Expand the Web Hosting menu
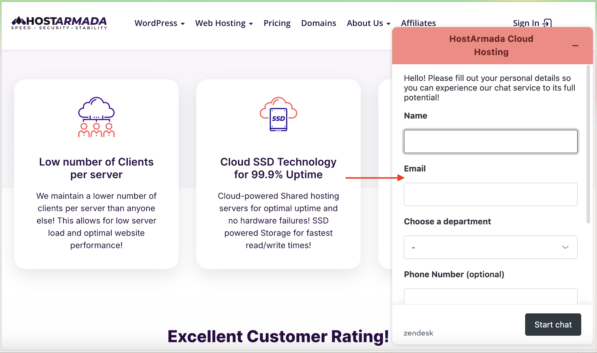The image size is (597, 353). pos(224,23)
